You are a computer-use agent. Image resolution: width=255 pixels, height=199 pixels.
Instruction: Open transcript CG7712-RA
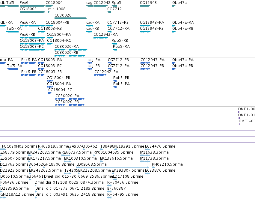pyautogui.click(x=119, y=28)
